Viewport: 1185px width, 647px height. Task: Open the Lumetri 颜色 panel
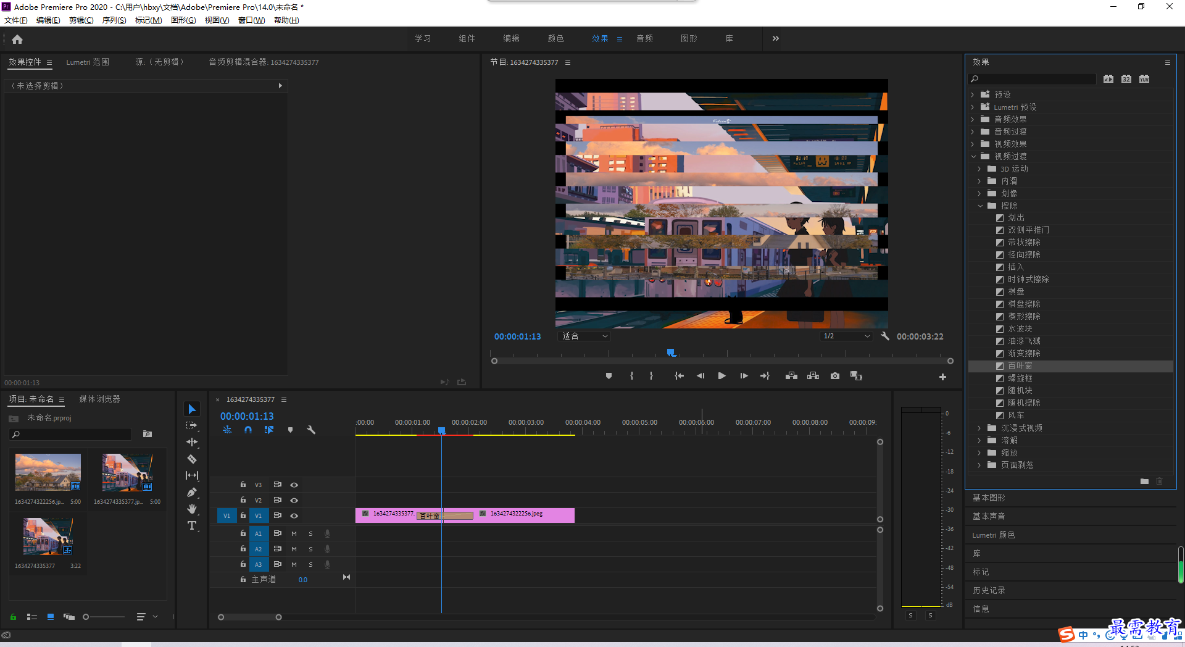(x=994, y=535)
